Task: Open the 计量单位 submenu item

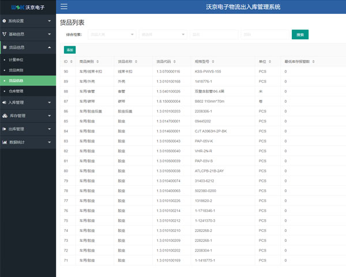Action: (16, 59)
